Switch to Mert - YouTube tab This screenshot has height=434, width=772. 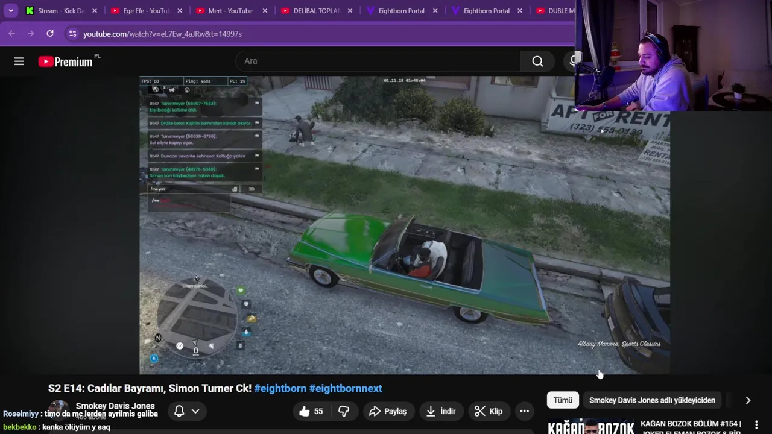232,11
